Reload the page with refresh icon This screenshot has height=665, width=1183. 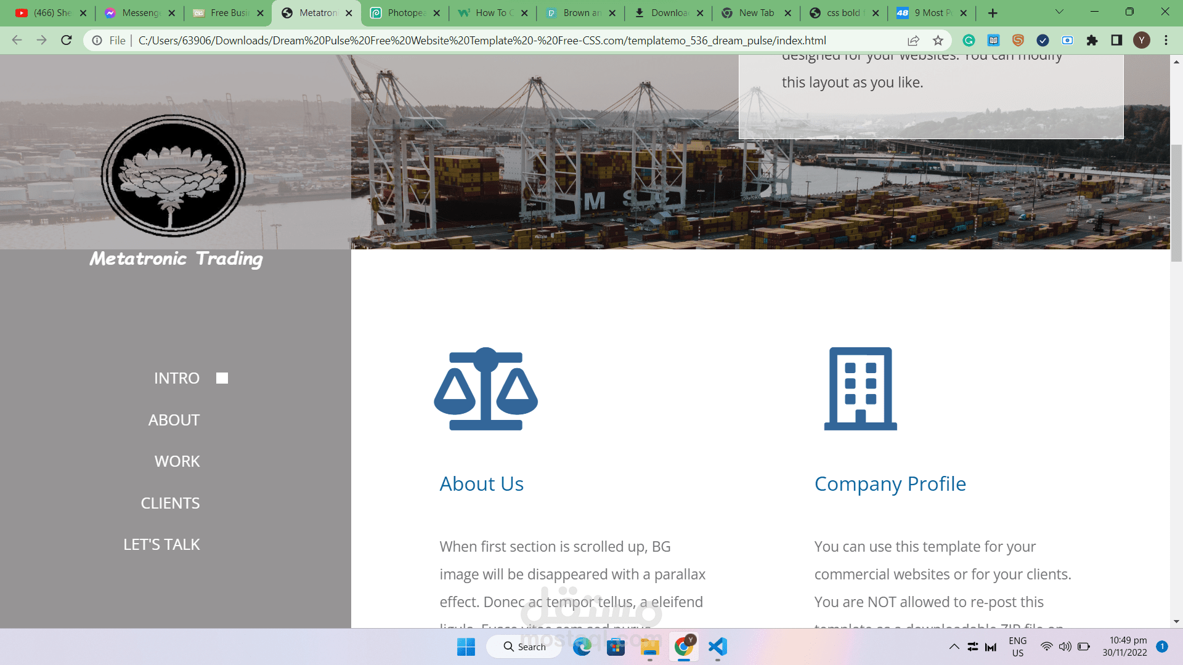67,41
